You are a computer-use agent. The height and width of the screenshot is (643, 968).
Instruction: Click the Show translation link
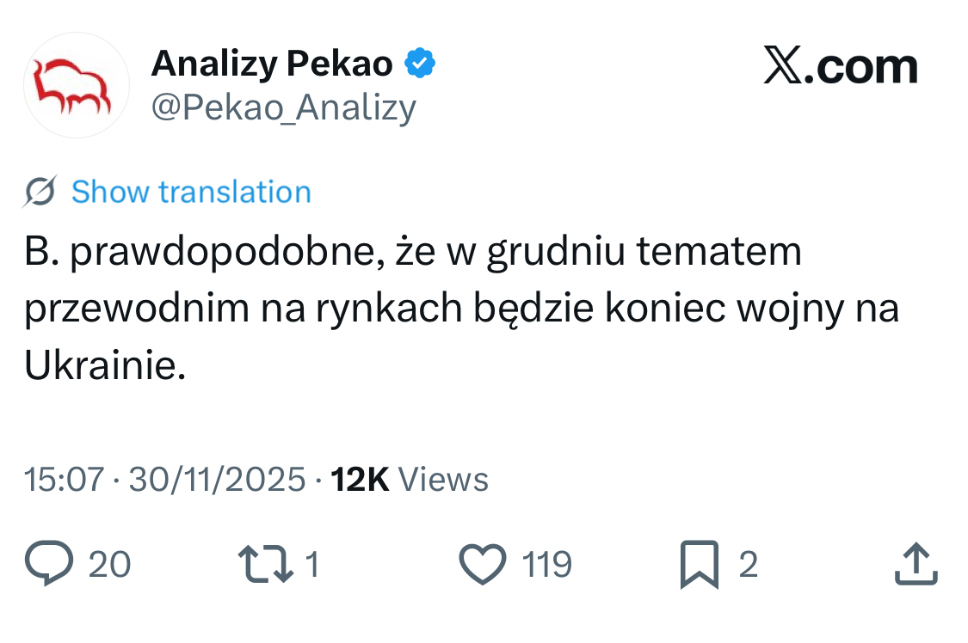[x=191, y=192]
